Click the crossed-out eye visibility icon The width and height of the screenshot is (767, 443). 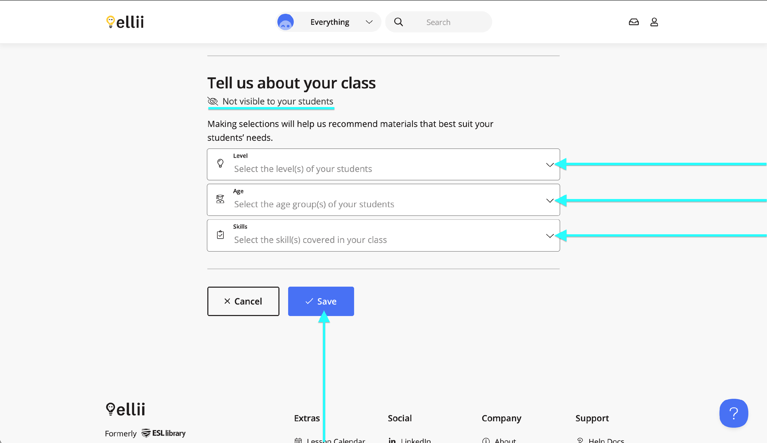point(213,101)
